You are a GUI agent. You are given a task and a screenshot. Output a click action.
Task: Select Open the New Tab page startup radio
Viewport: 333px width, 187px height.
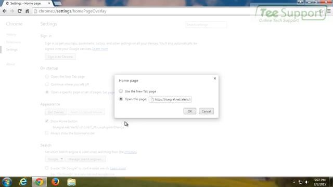coord(47,76)
